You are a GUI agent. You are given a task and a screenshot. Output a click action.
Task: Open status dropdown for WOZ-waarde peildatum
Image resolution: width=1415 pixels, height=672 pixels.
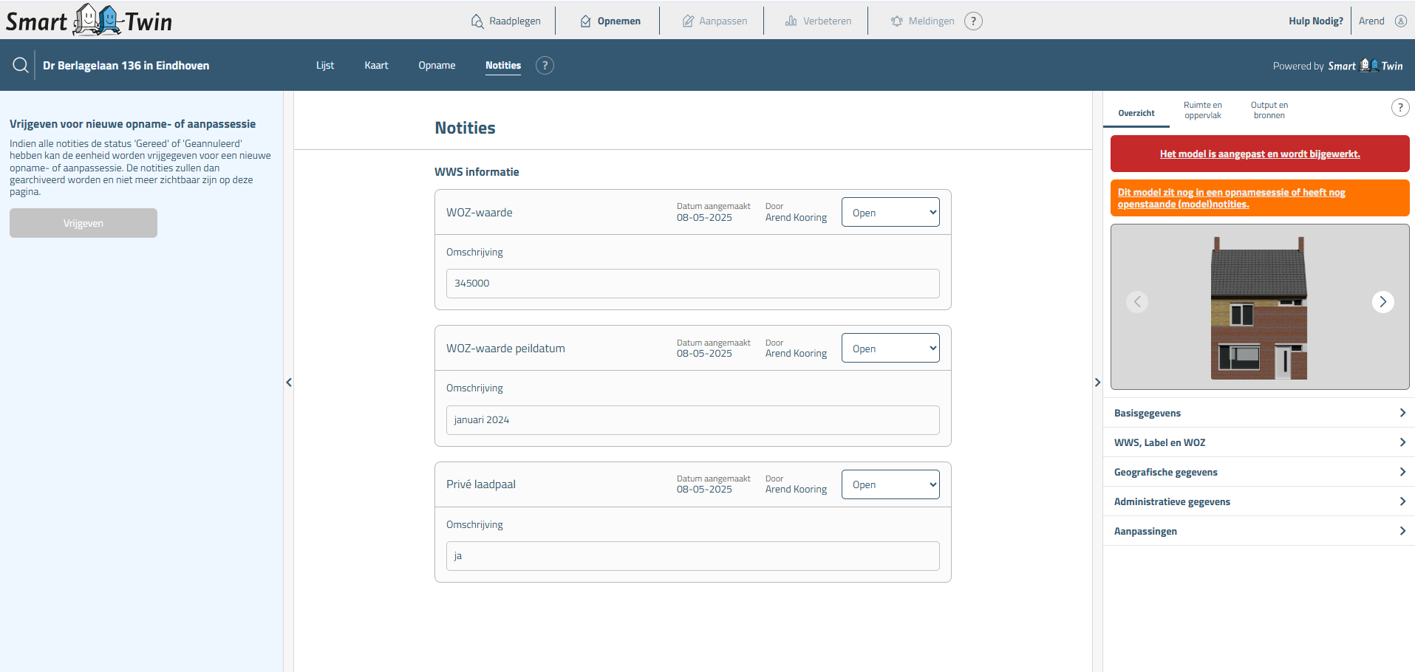[x=890, y=349]
